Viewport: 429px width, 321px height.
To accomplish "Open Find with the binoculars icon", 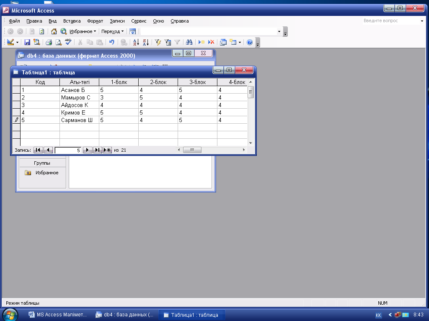I will [x=189, y=42].
